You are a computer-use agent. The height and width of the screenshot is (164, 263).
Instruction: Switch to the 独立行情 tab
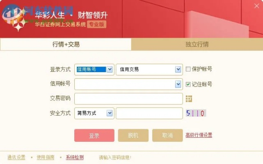click(x=197, y=44)
